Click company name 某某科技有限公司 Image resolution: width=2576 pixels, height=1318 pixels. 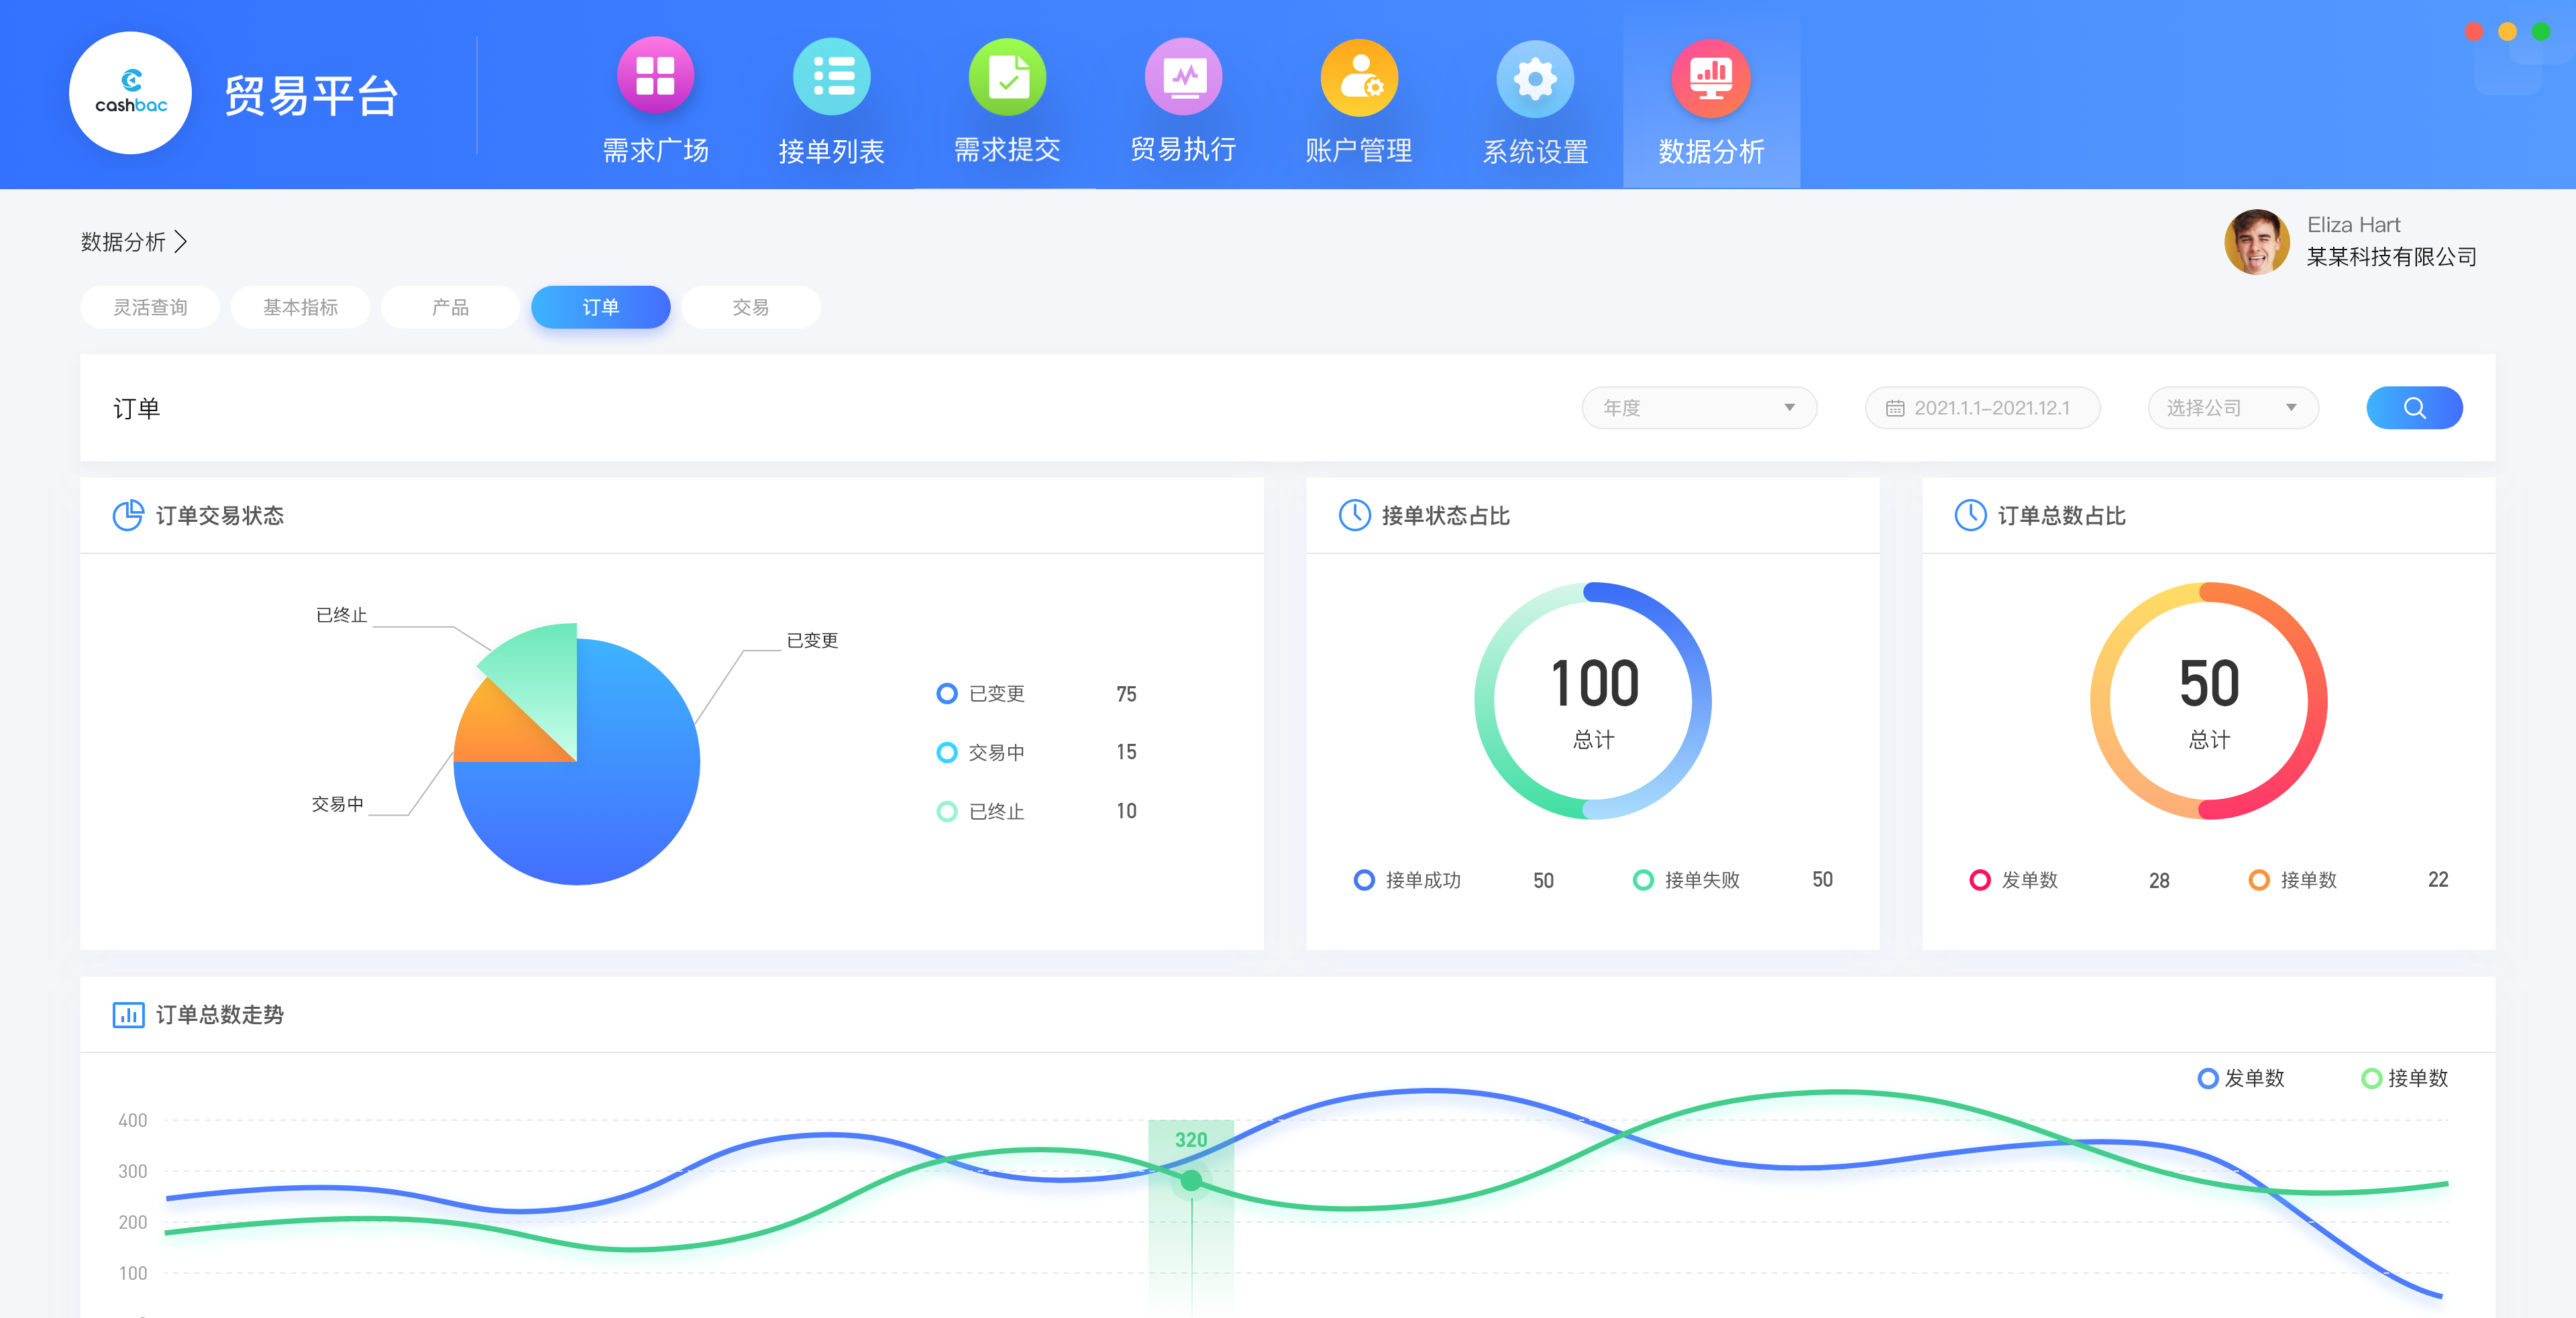point(2391,257)
